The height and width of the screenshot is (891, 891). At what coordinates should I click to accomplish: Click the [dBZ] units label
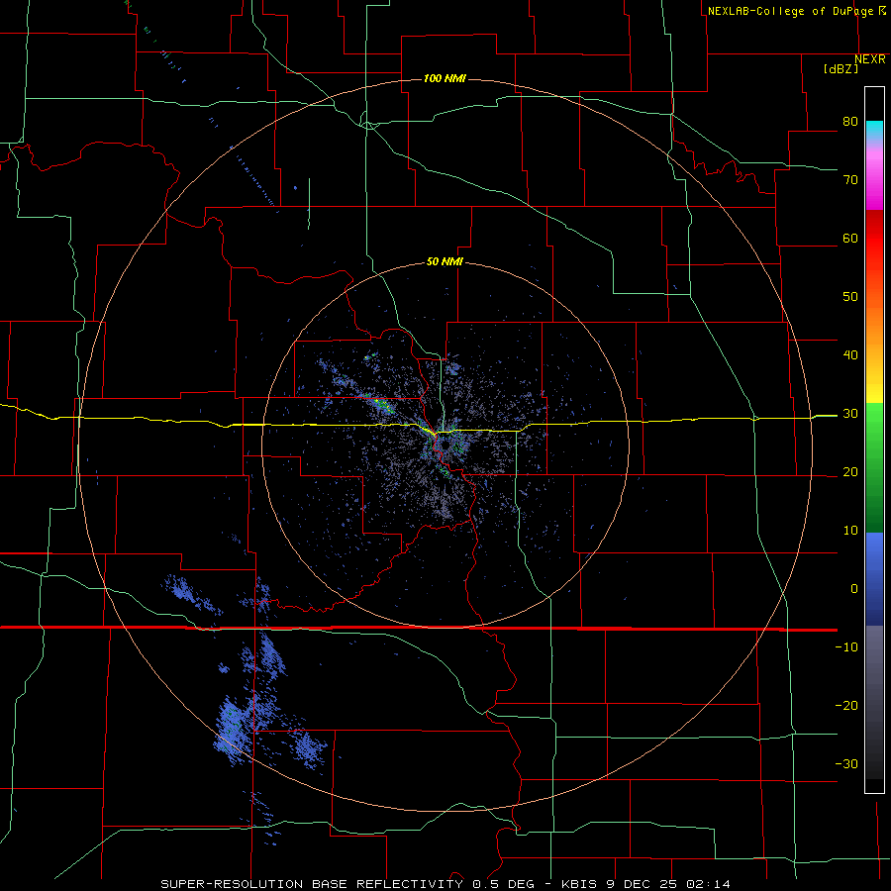click(x=841, y=69)
